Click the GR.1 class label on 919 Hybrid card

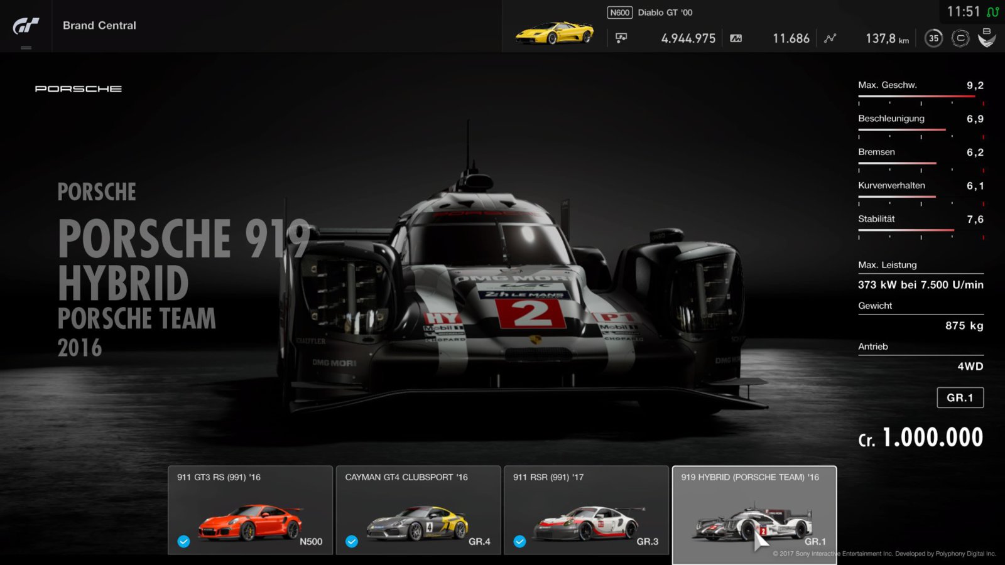pos(815,542)
